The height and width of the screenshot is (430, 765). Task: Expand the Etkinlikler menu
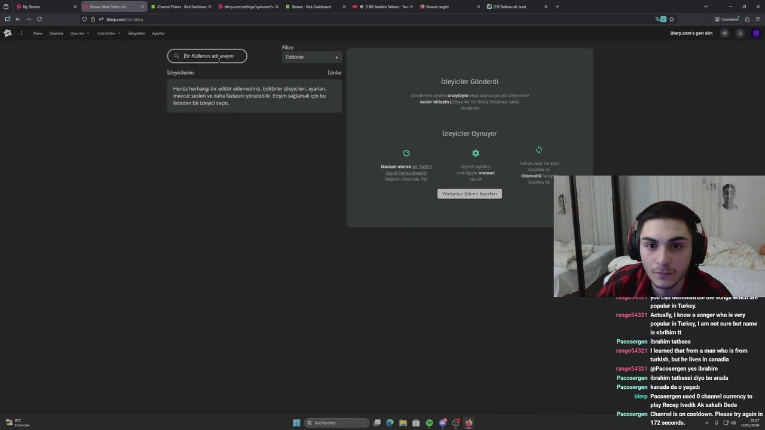109,33
